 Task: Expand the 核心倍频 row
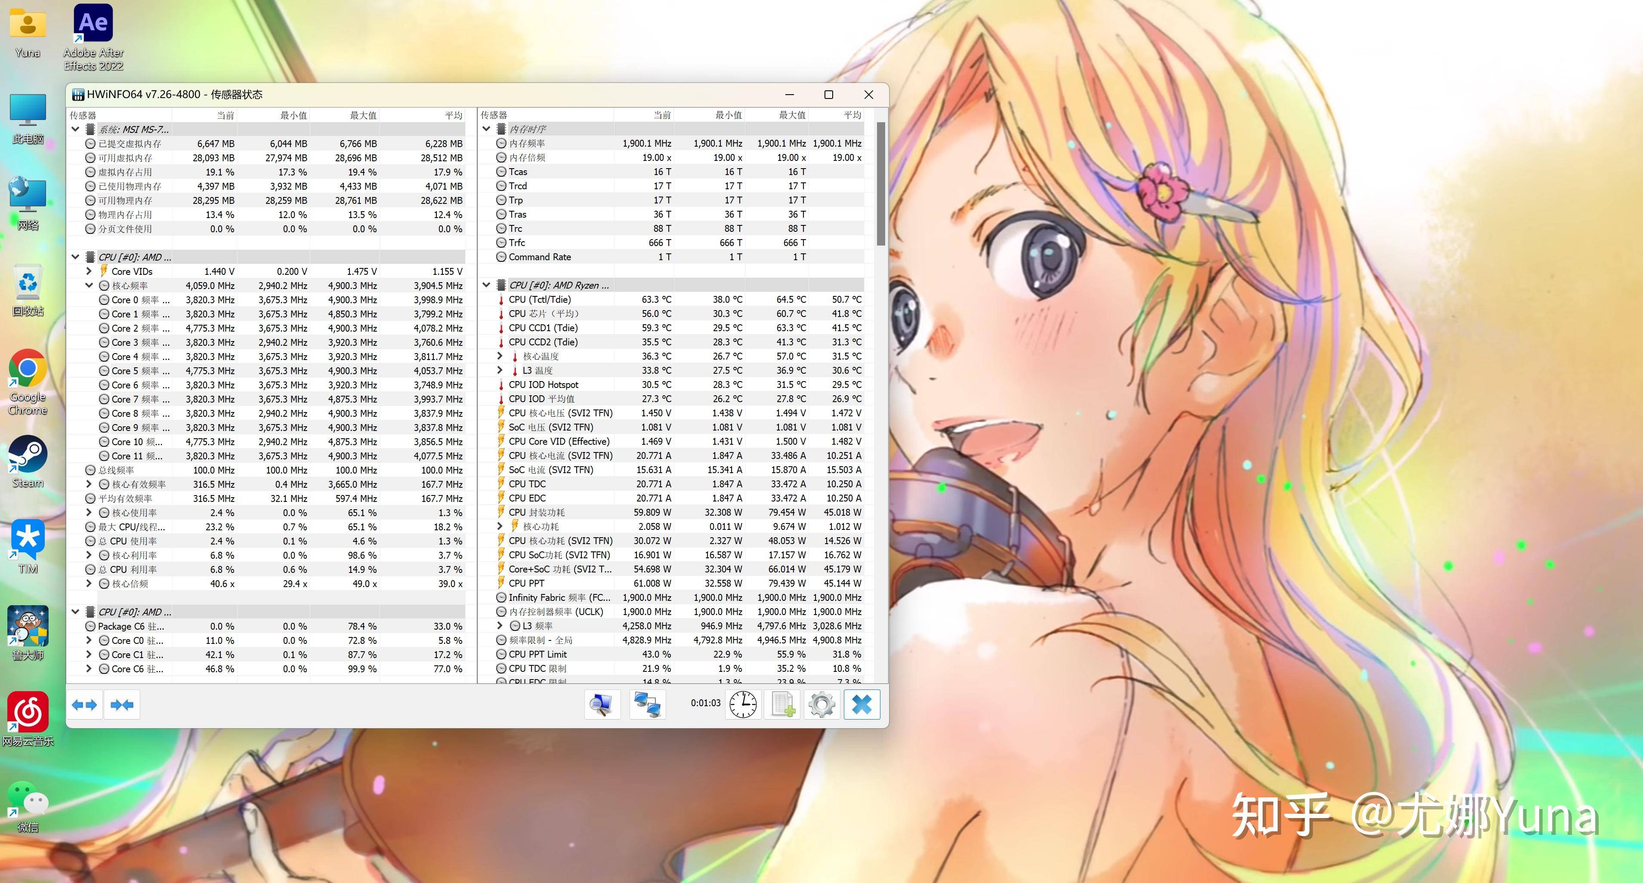pos(90,583)
